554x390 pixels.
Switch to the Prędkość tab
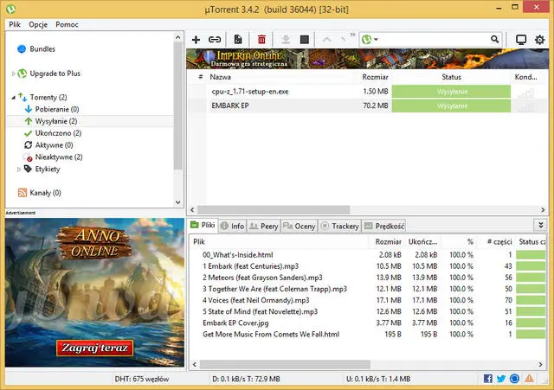click(384, 226)
